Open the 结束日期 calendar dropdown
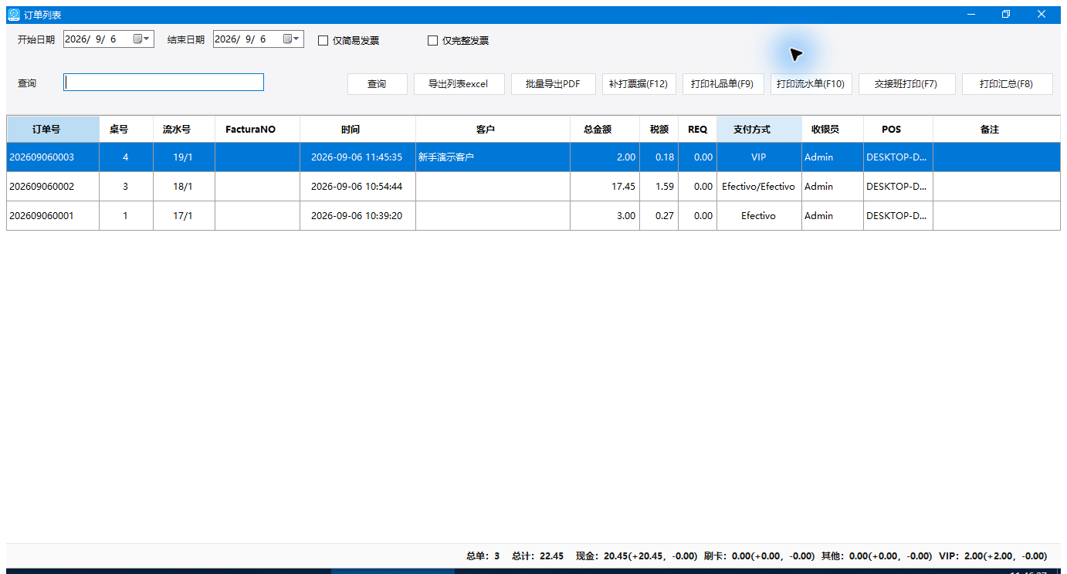Viewport: 1067px width, 574px height. coord(291,39)
